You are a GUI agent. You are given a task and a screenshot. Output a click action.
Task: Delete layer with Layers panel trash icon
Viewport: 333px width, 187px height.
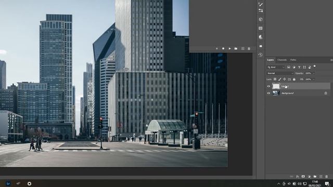tap(327, 177)
